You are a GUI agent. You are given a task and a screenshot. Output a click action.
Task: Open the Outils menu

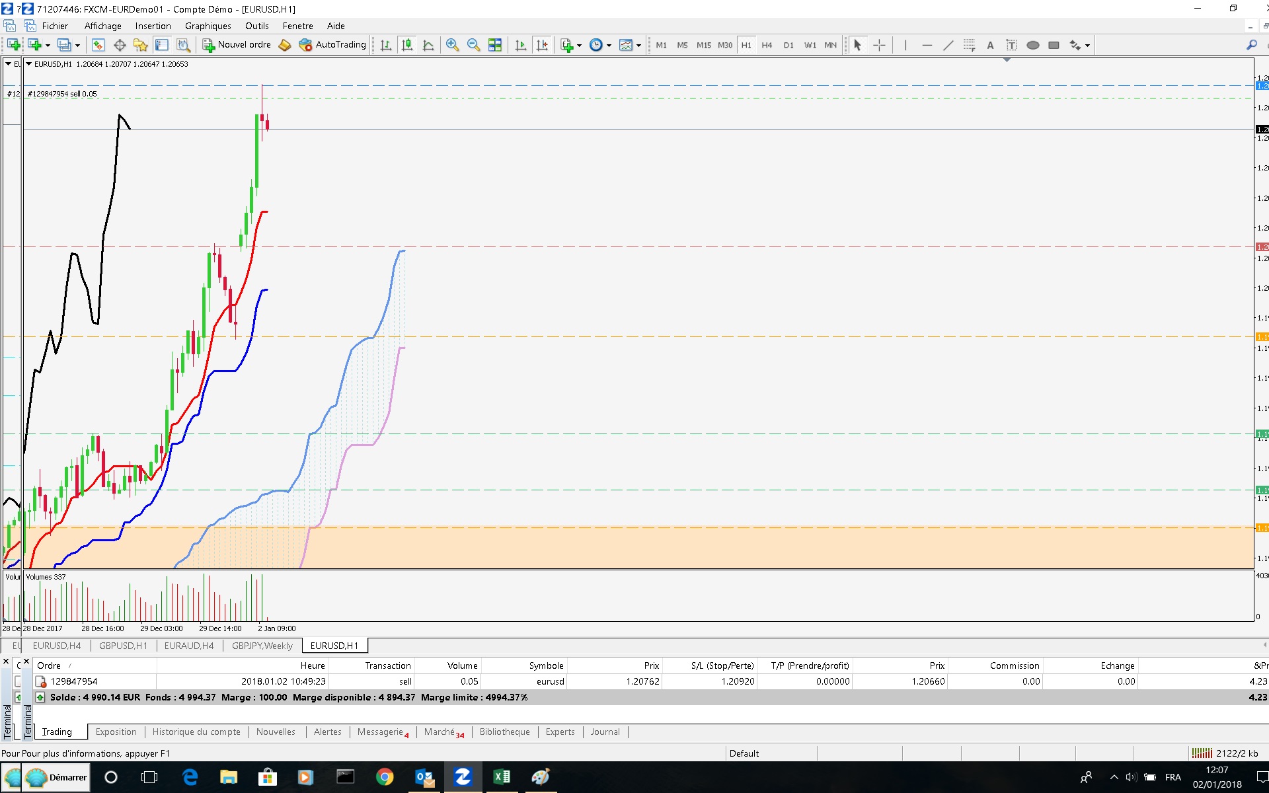click(x=257, y=26)
